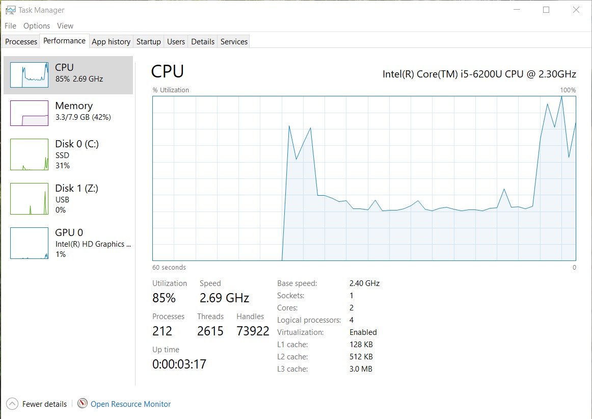The image size is (592, 419).
Task: Click the Processes count 212
Action: click(162, 331)
